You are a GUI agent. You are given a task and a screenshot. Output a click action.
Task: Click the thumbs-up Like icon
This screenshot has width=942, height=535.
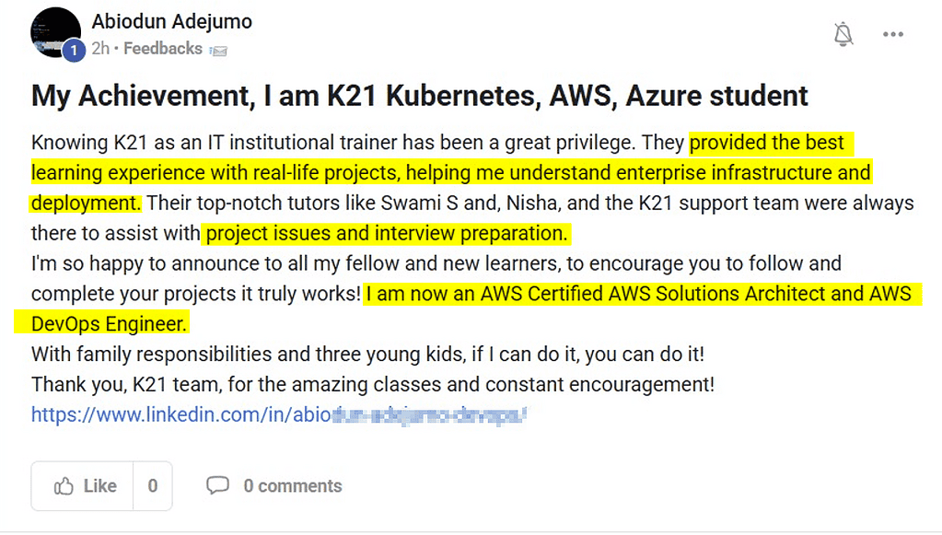(64, 486)
